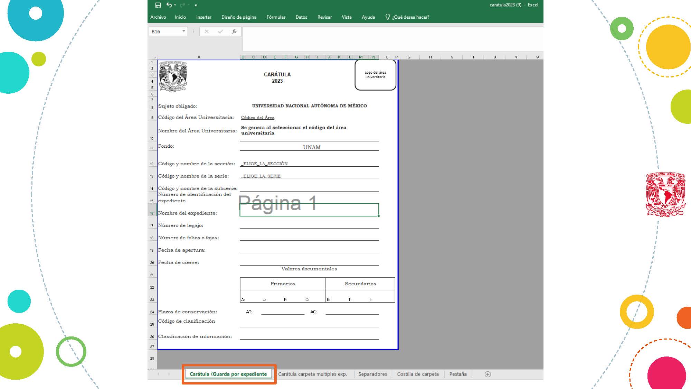Switch to the Pestaña sheet tab
Screen dimensions: 691x389
coord(458,374)
